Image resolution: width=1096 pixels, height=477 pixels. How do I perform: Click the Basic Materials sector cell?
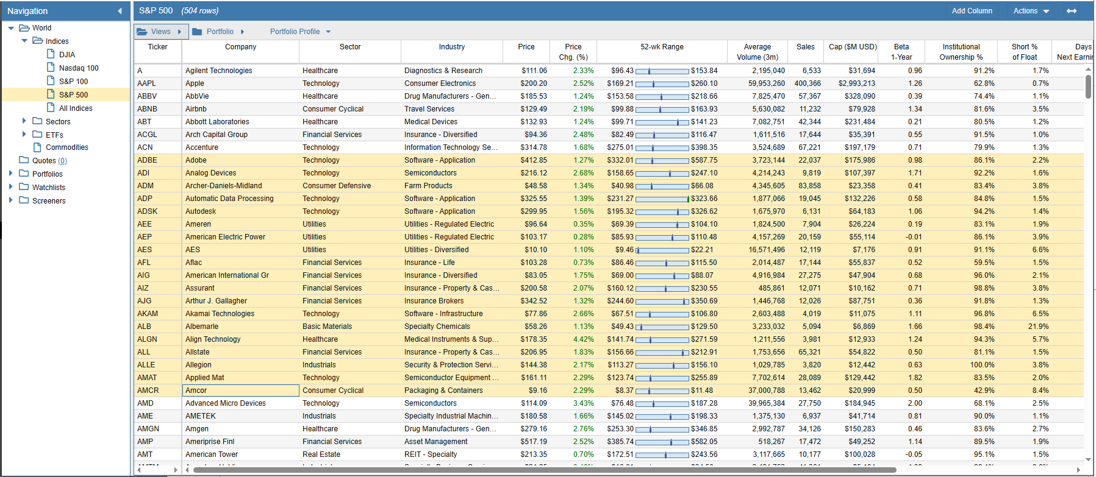pos(350,327)
